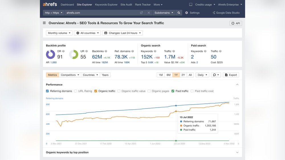Open Site Audit
The image size is (285, 160).
pyautogui.click(x=126, y=5)
